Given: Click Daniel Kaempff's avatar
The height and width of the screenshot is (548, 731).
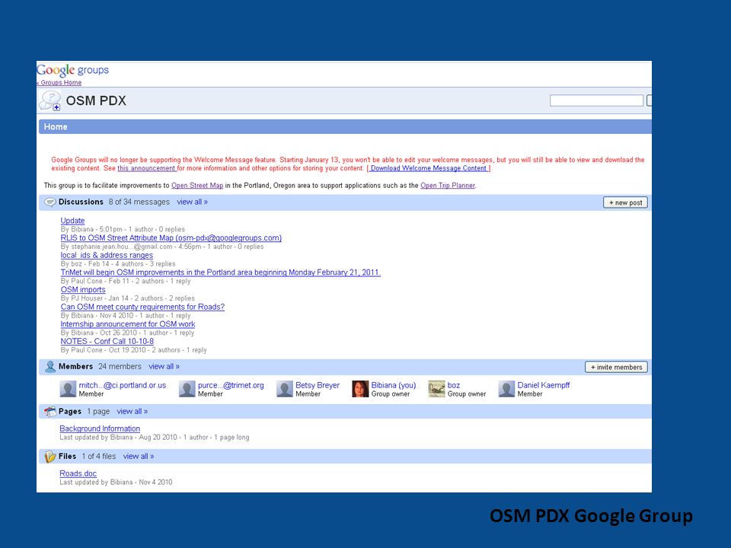Looking at the screenshot, I should 506,389.
